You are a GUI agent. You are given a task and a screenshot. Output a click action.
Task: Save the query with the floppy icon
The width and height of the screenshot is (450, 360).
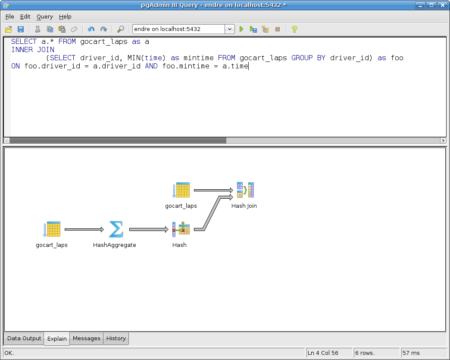click(20, 29)
